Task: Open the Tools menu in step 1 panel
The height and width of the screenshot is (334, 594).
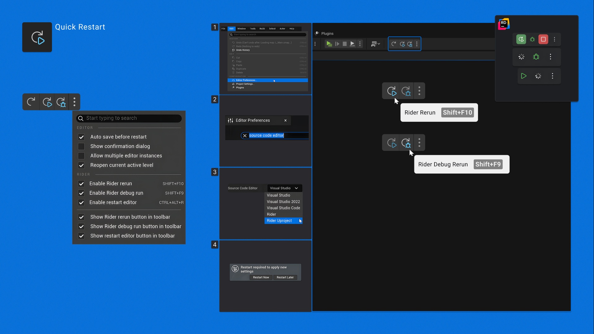Action: point(253,28)
